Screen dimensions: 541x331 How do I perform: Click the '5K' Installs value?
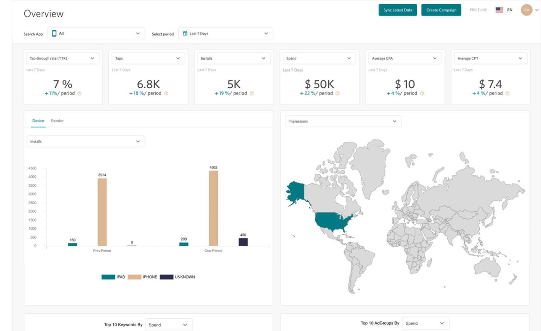[x=234, y=84]
